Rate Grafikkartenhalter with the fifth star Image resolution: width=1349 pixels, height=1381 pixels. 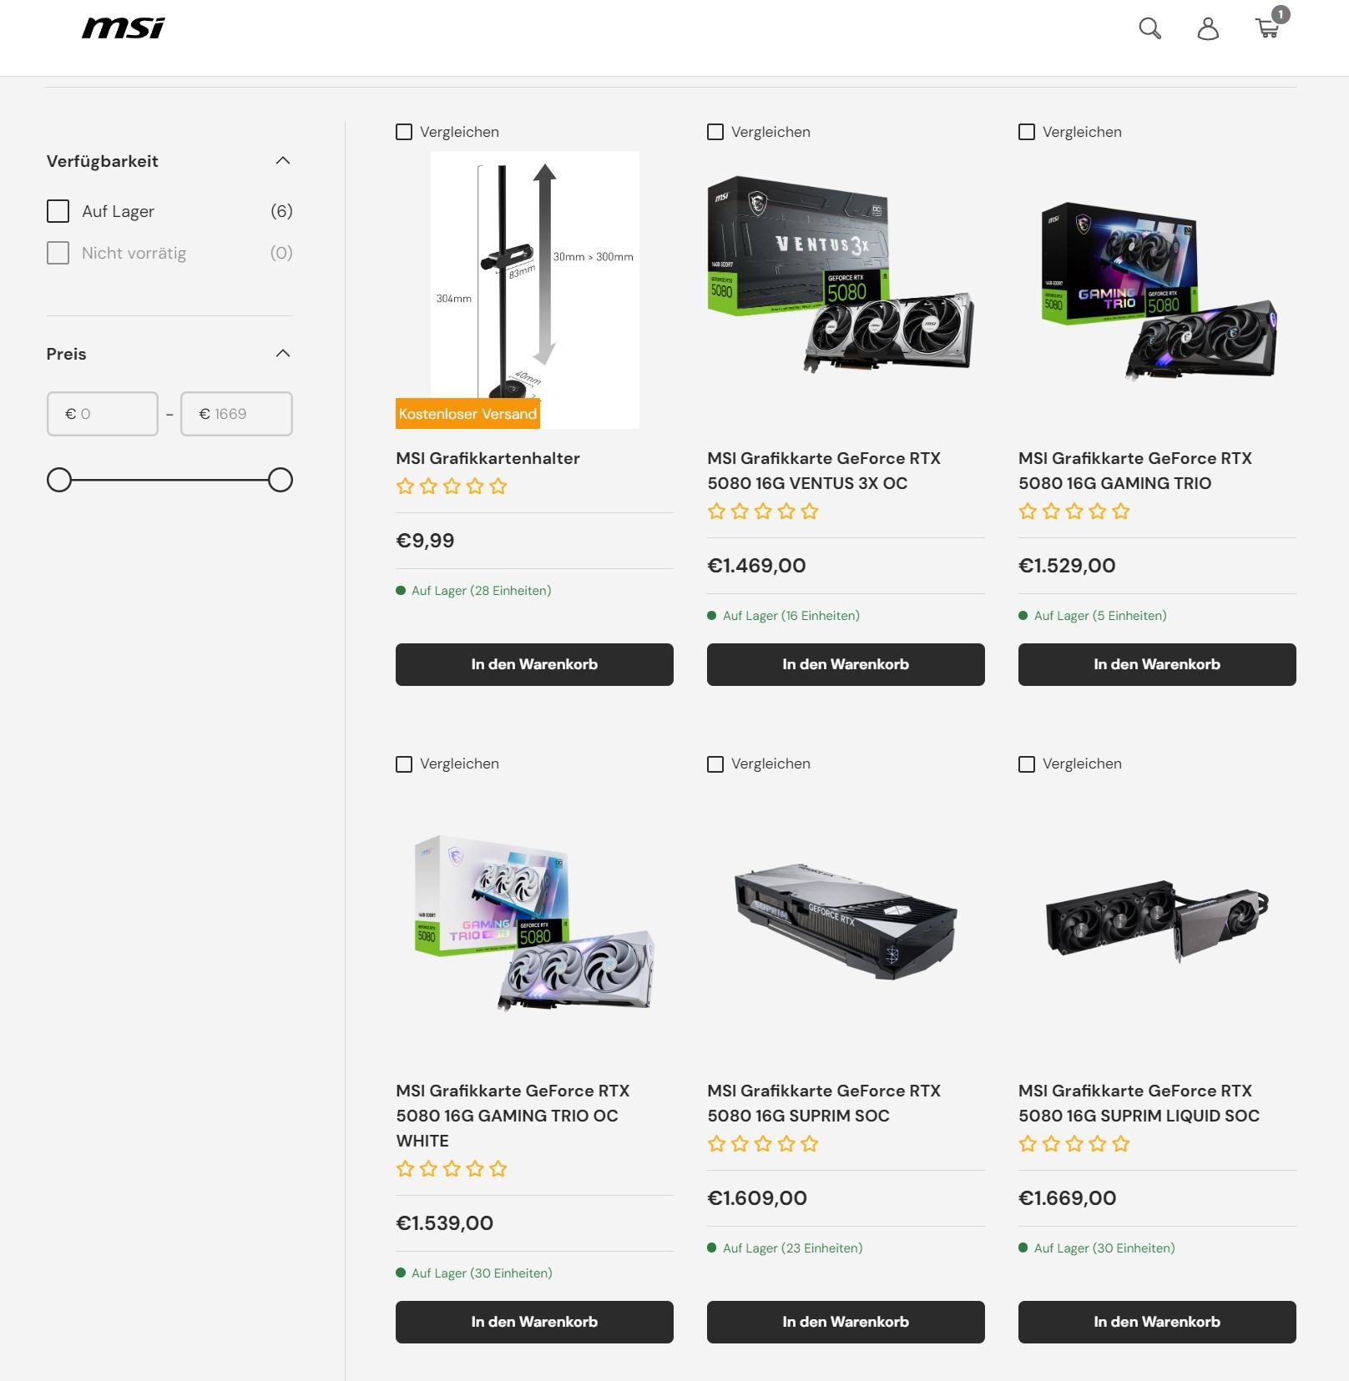point(498,486)
